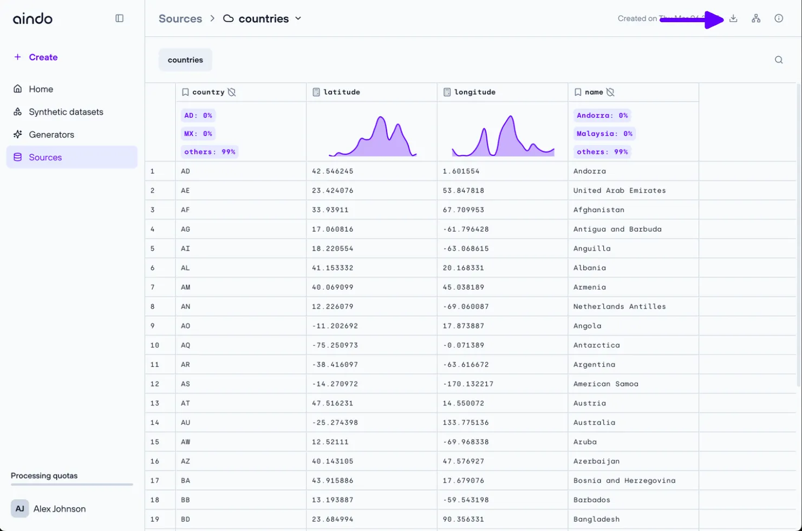
Task: Click the aindo logo
Action: (x=33, y=19)
